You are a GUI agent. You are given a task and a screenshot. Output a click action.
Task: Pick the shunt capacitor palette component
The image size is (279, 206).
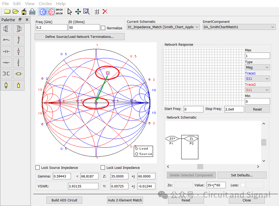tap(18, 51)
